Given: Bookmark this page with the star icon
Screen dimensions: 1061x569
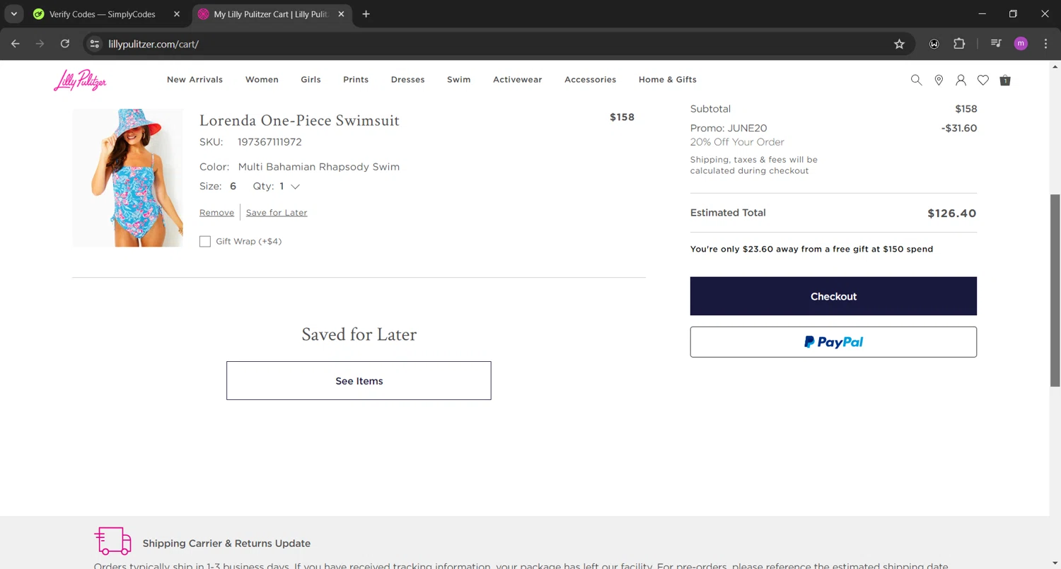Looking at the screenshot, I should 899,44.
